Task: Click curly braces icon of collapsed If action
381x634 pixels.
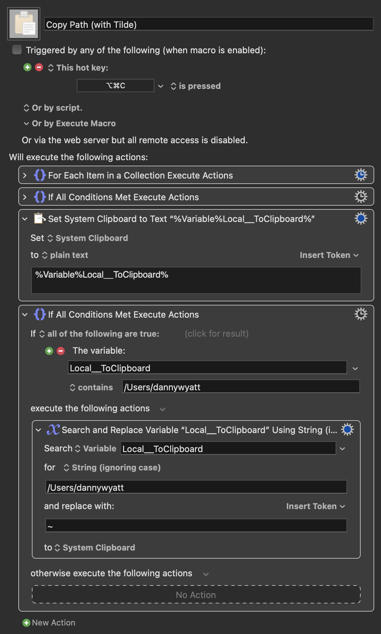Action: [40, 197]
